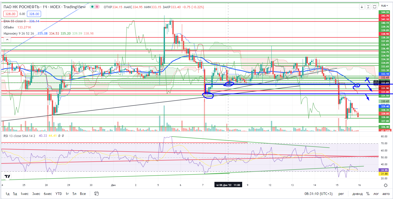Select the 1мес time range

coord(25,194)
